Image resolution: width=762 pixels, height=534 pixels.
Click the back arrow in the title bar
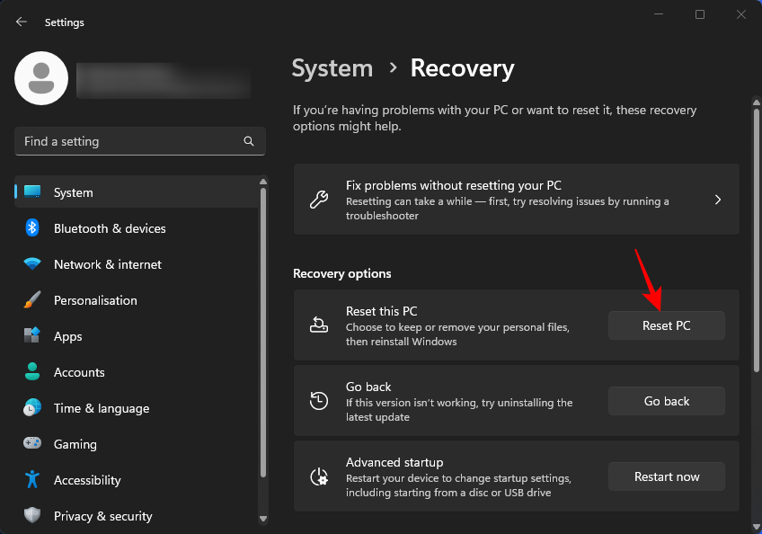pyautogui.click(x=21, y=22)
